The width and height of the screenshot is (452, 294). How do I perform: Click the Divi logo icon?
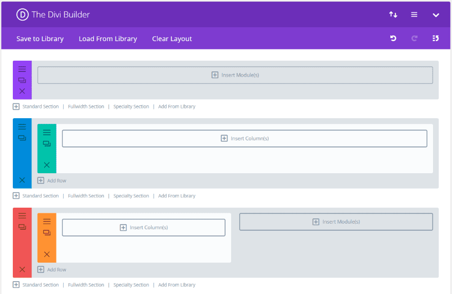[x=22, y=14]
